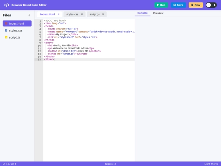
Task: Collapse the html tag fold arrow on line 2
Action: pyautogui.click(x=42, y=23)
